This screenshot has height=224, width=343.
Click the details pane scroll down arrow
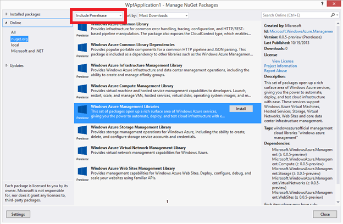[x=338, y=202]
